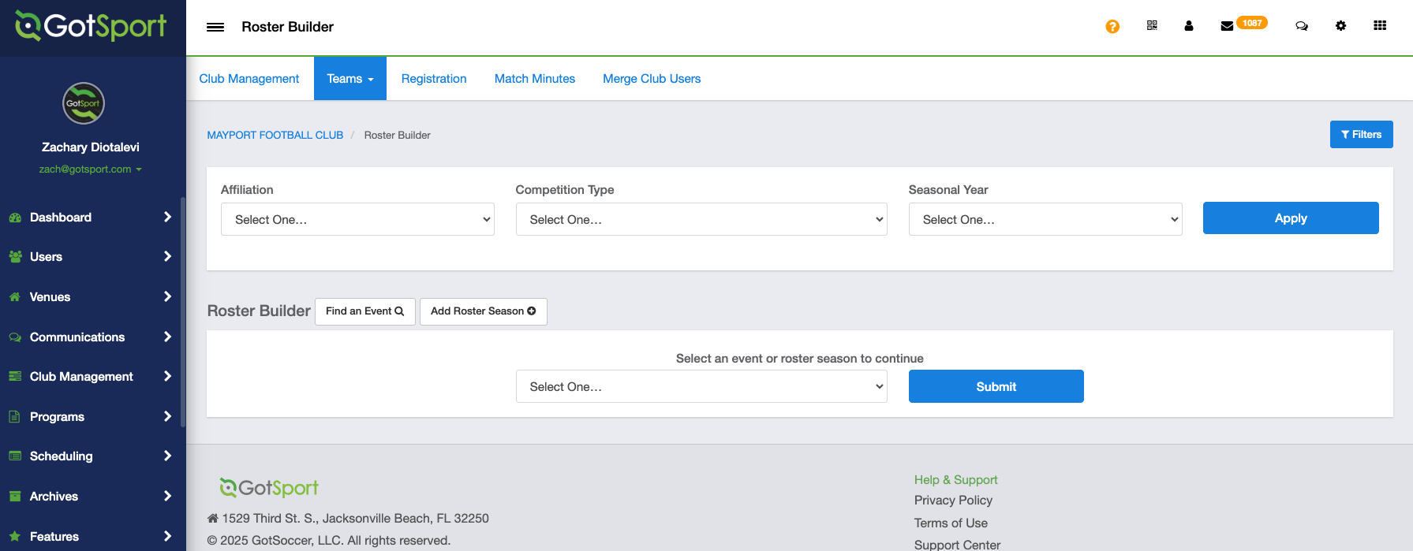The image size is (1413, 551).
Task: Open the apps grid icon
Action: [1380, 26]
